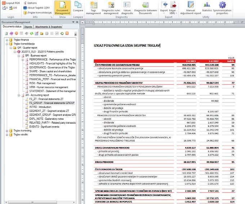Viewport: 245px width, 204px height.
Task: Expand the Triglav kontroling node
Action: 7,131
